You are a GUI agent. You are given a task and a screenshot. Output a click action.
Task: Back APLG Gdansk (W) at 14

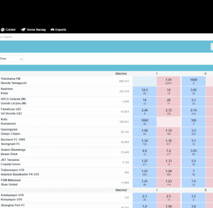point(145,102)
